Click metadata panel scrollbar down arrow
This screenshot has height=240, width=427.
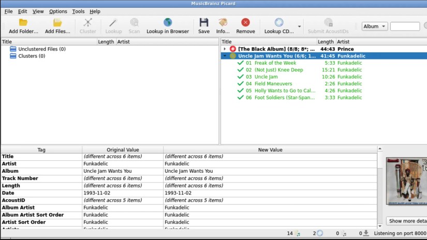point(380,226)
